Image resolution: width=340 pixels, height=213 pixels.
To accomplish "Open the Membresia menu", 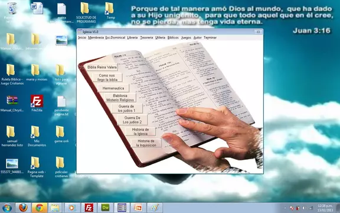I will click(96, 38).
